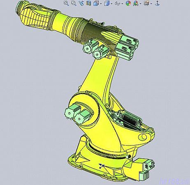Image resolution: width=190 pixels, height=185 pixels.
Task: Click the Hide/Show Items glasses icon
Action: click(x=117, y=3)
